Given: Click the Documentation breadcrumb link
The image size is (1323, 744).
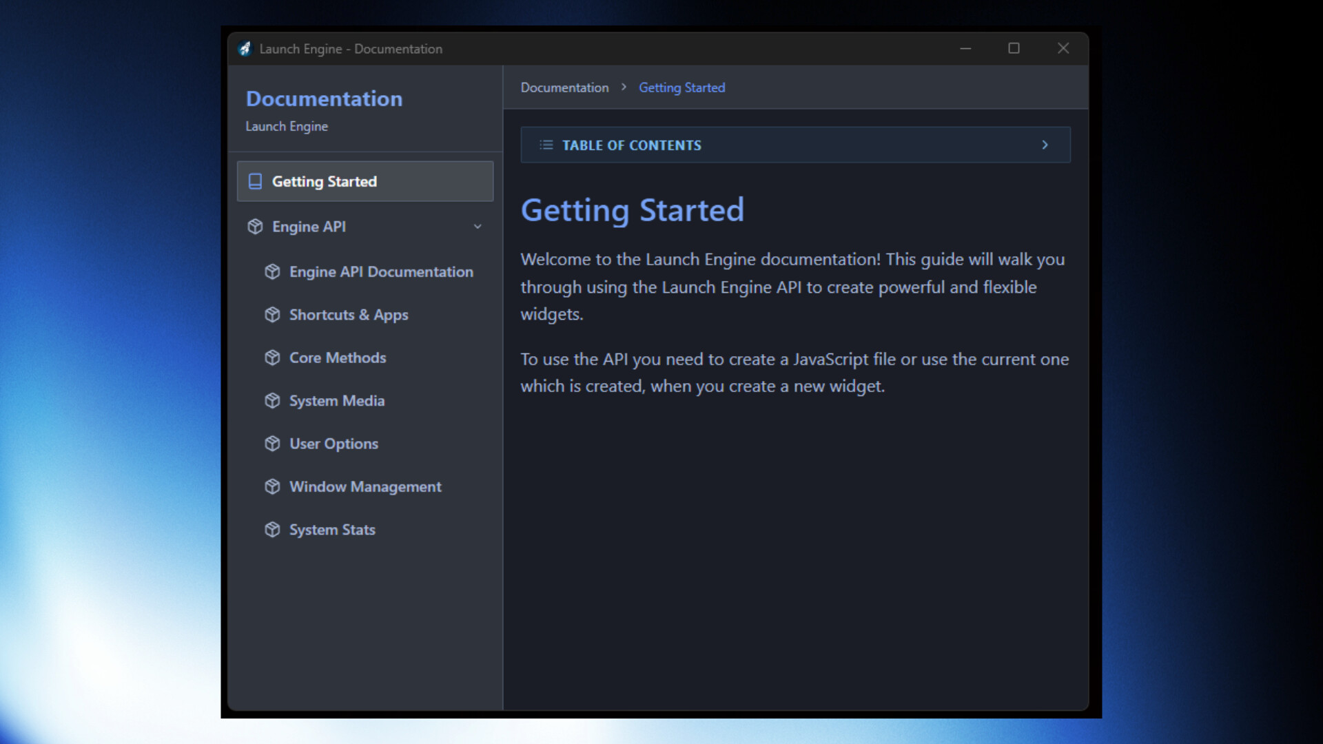Looking at the screenshot, I should pyautogui.click(x=564, y=87).
